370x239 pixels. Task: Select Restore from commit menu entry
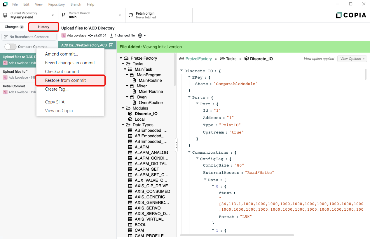coord(65,80)
